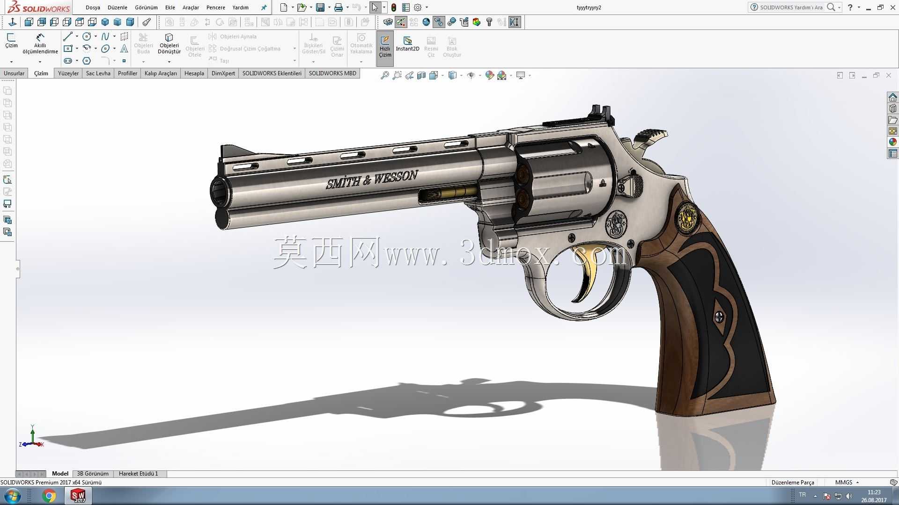The width and height of the screenshot is (899, 505).
Task: Select the Line sketch tool
Action: point(68,36)
